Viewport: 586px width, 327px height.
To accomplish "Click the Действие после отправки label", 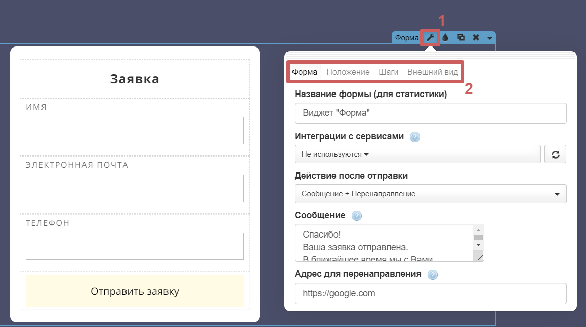I will click(x=351, y=176).
